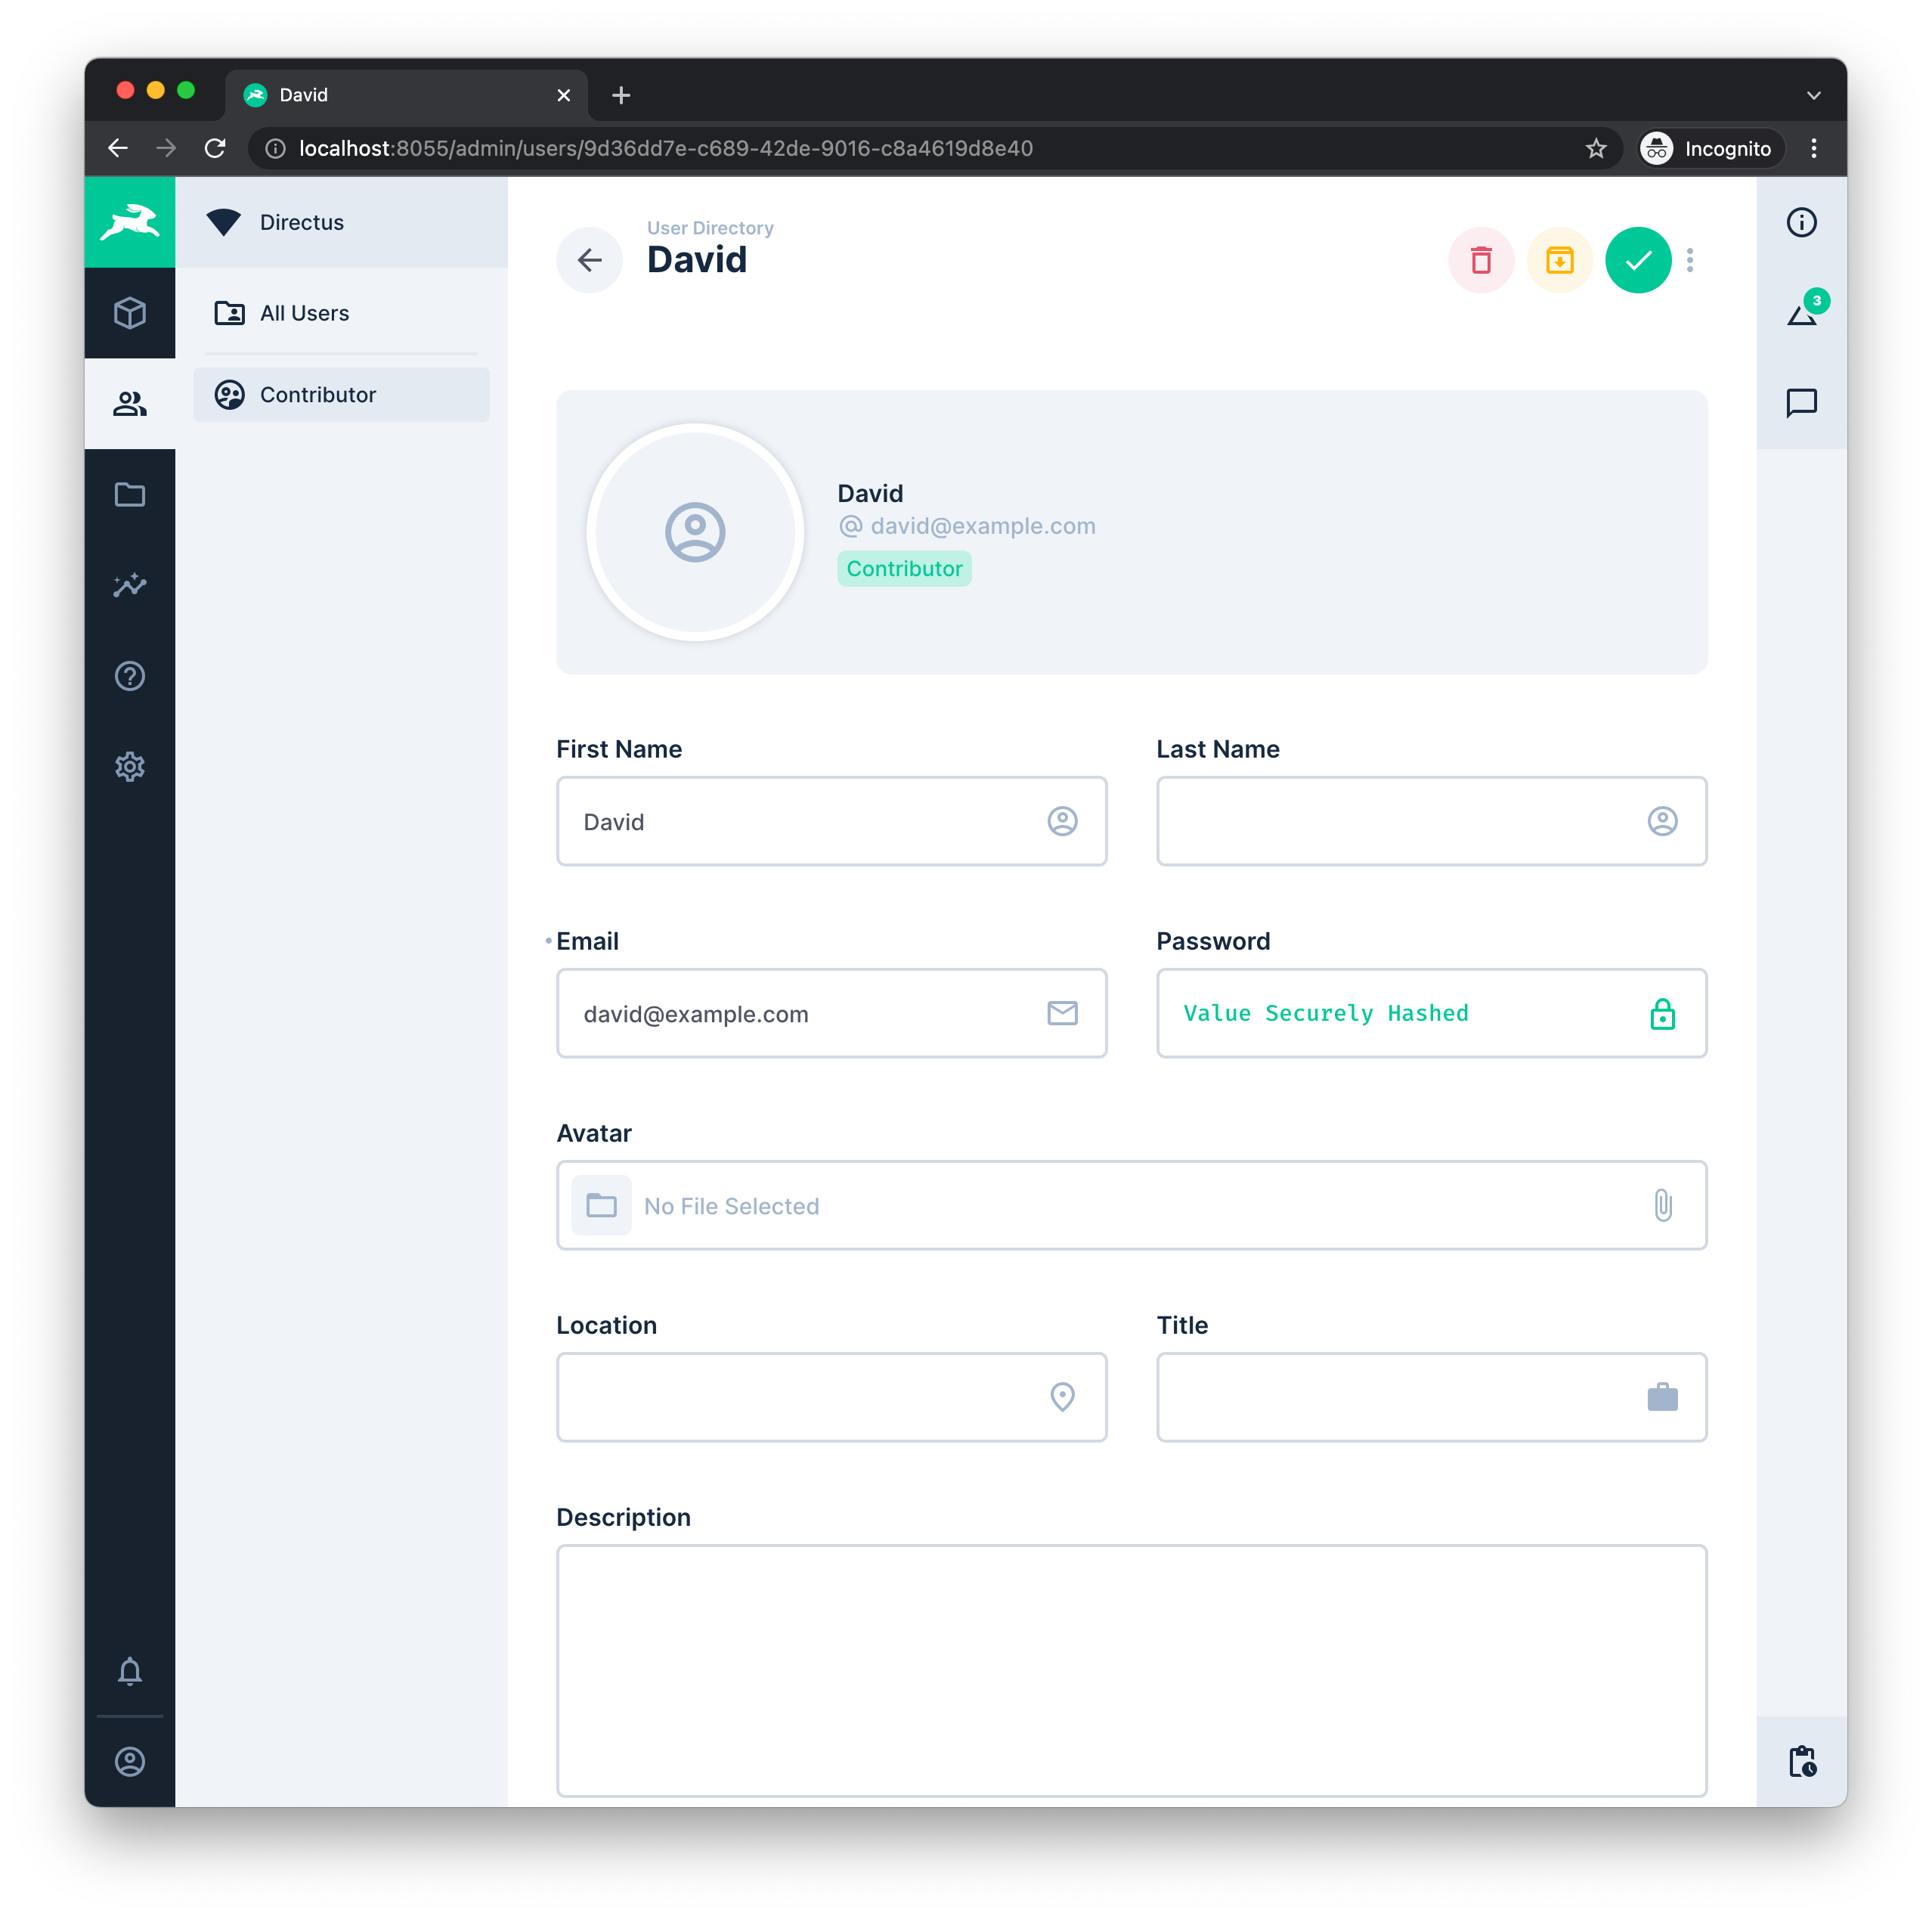Viewport: 1932px width, 1919px height.
Task: Click the Password hashed value field
Action: pos(1431,1013)
